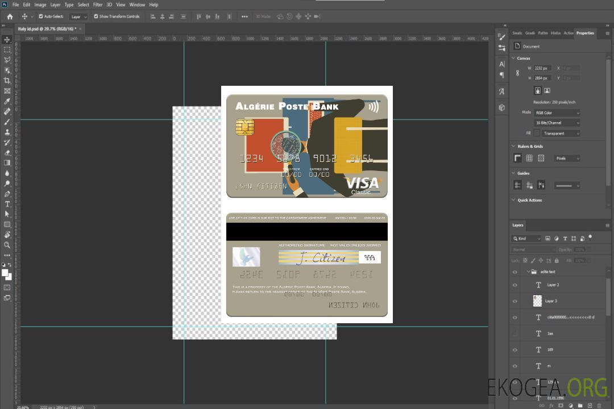Hide the '169' text layer
Screen dimensions: 614x409
click(515, 350)
